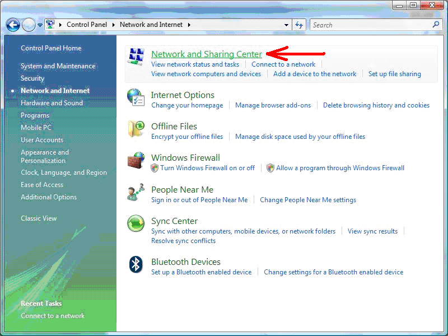Open Additional Options in sidebar

49,197
